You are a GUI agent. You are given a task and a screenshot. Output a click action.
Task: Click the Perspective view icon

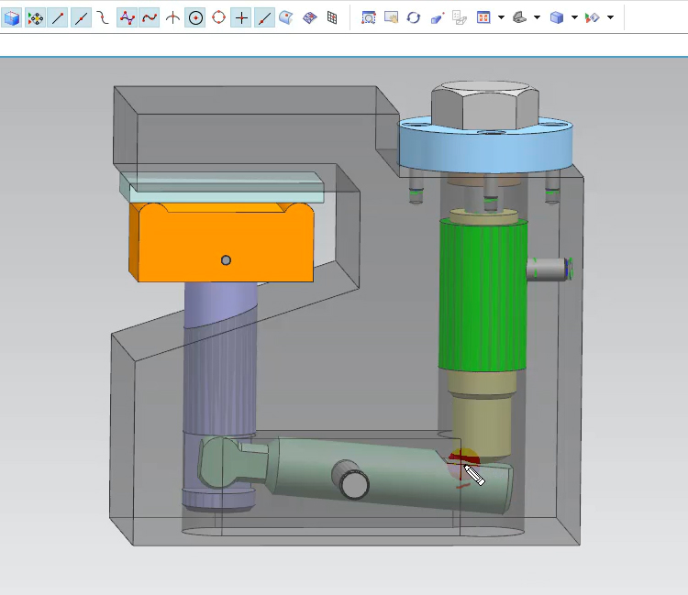click(437, 17)
